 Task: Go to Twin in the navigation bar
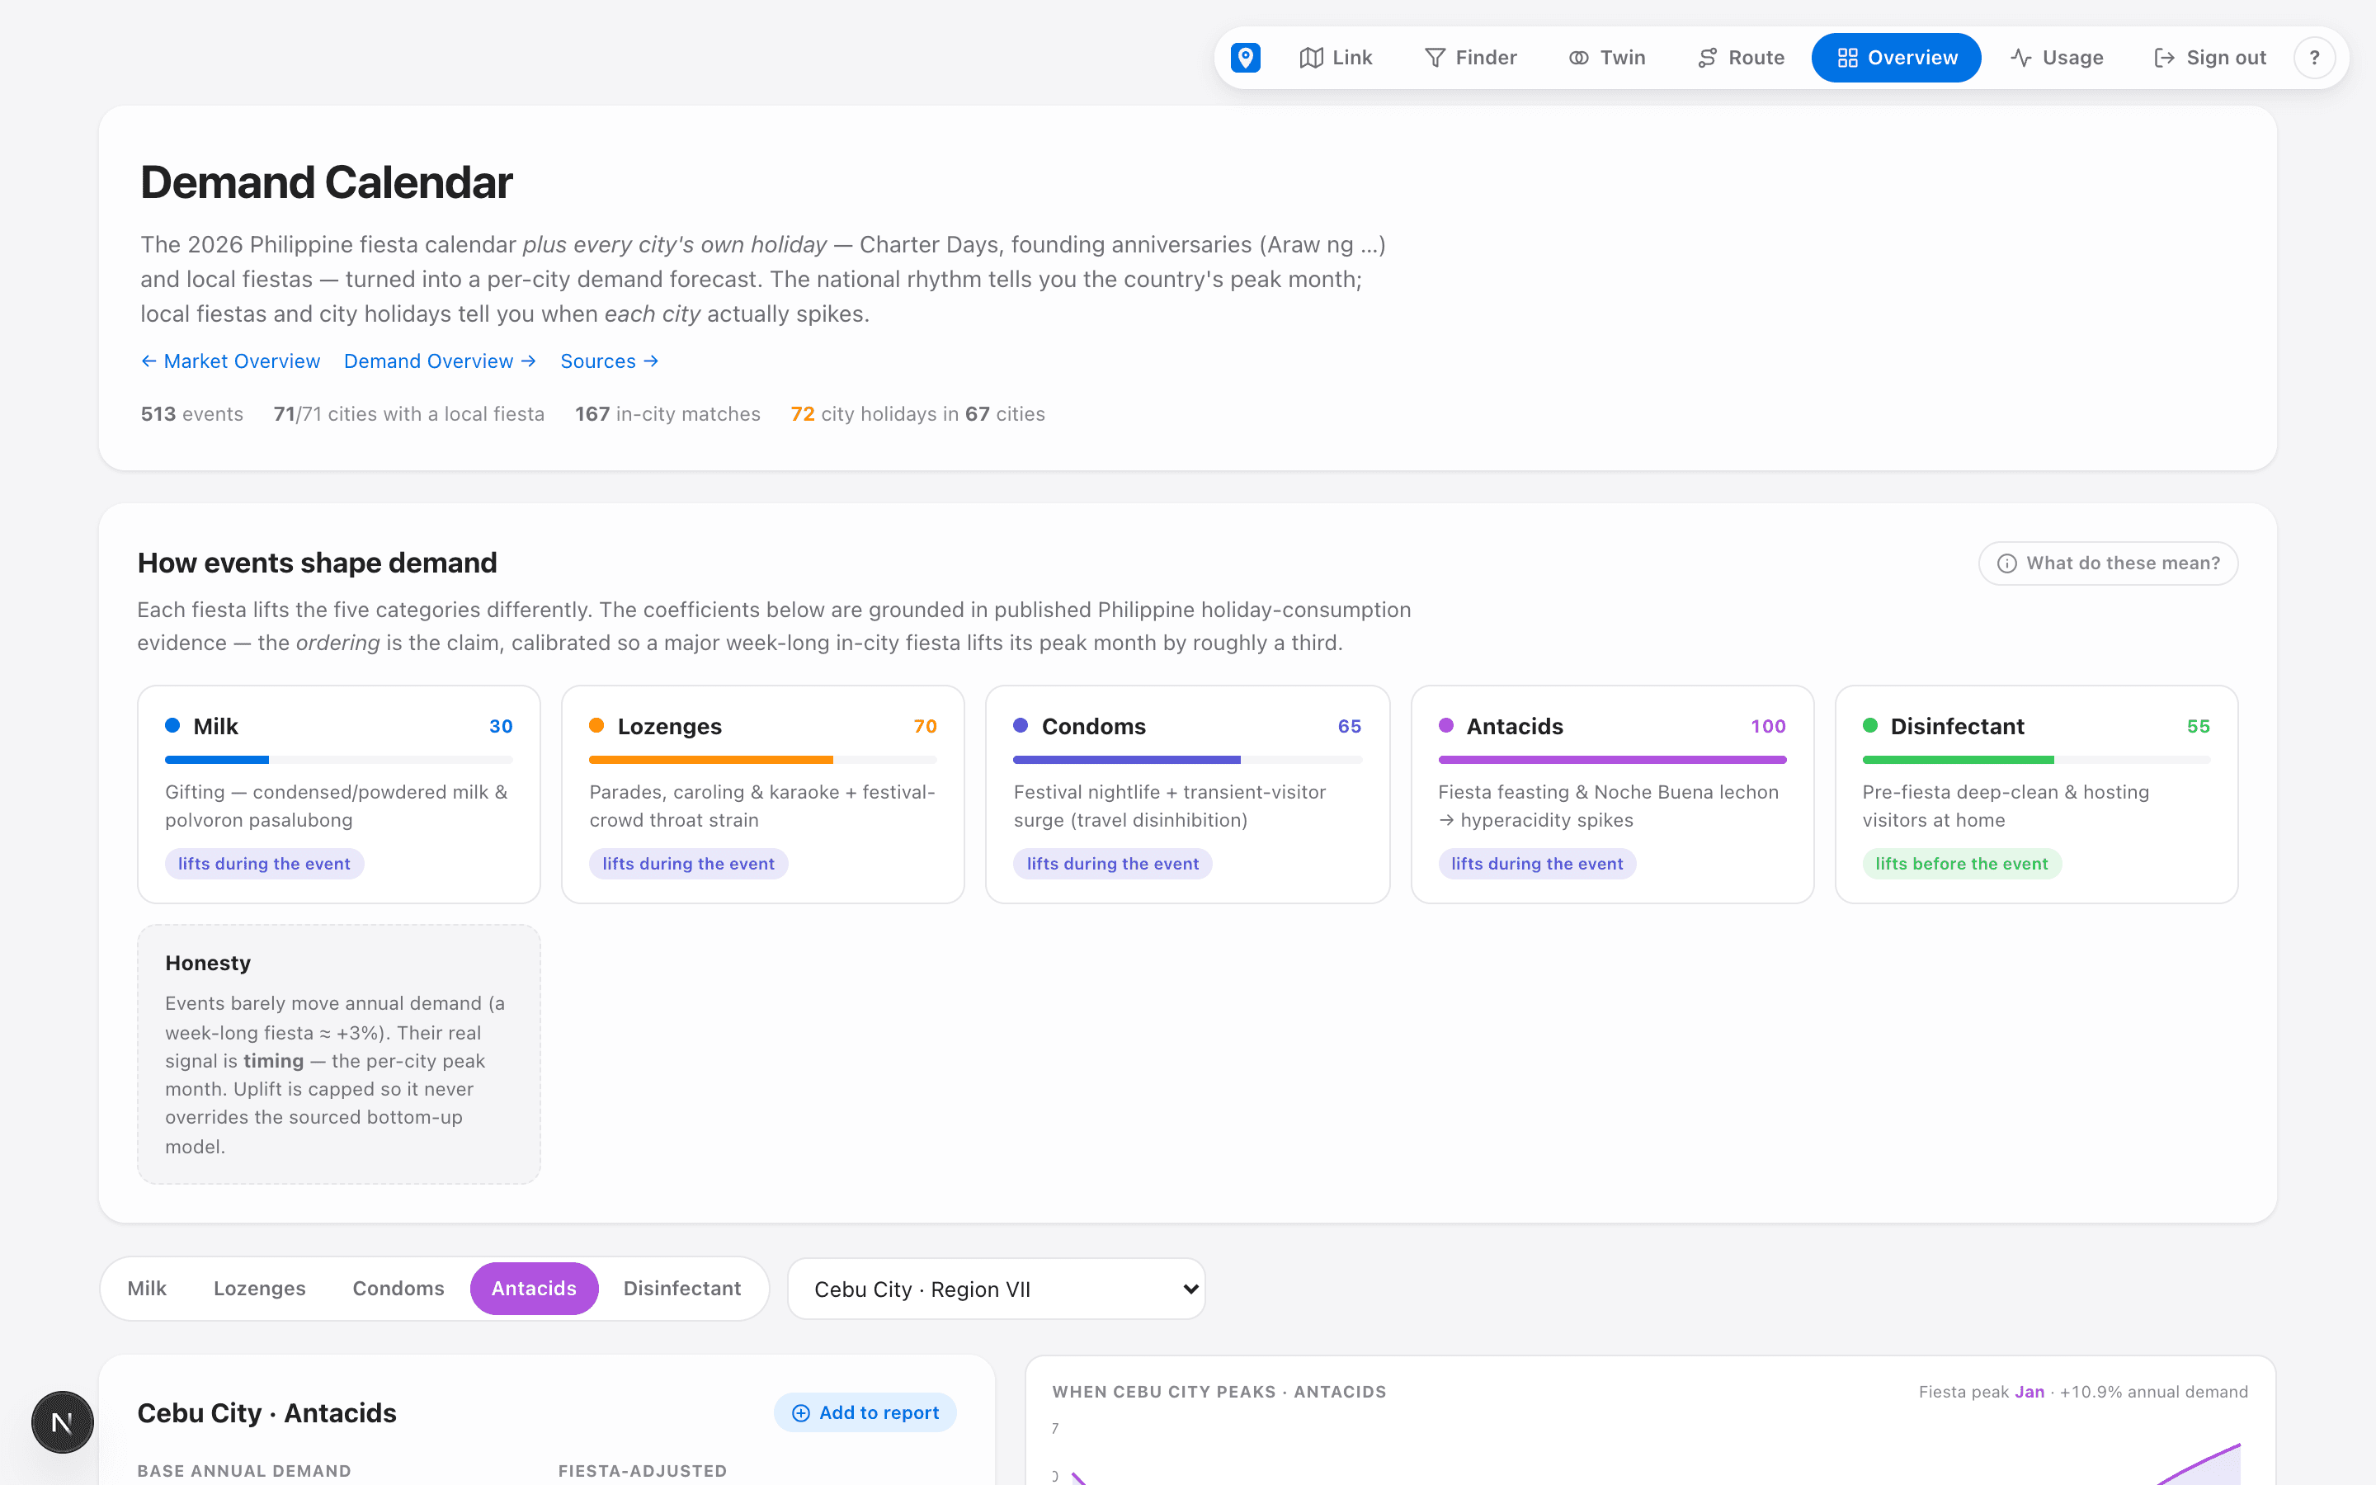coord(1607,58)
